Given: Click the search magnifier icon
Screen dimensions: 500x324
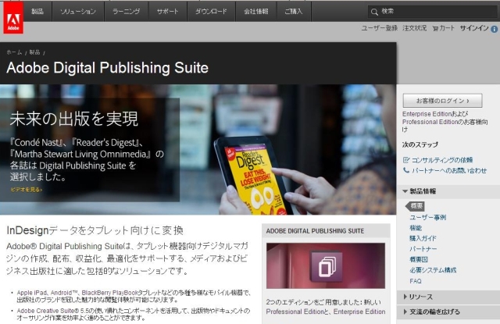Looking at the screenshot, I should pos(374,12).
